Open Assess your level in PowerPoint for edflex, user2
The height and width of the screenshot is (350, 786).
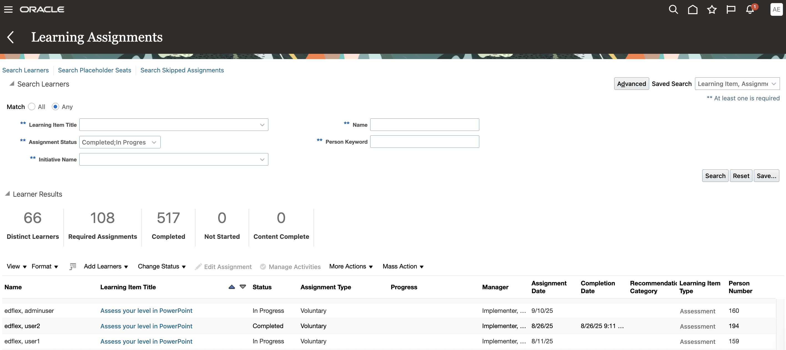click(146, 326)
